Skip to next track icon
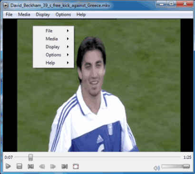 65,166
